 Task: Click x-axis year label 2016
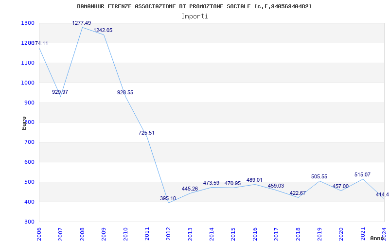(x=255, y=234)
